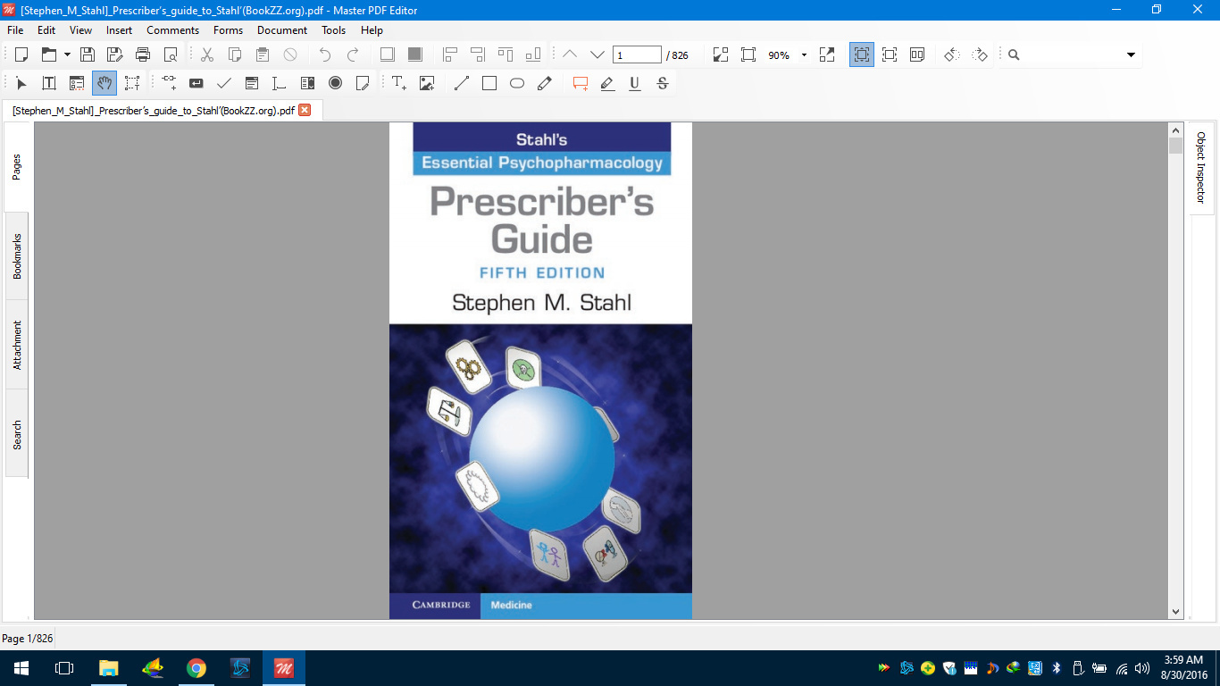Toggle the Hand tool
The width and height of the screenshot is (1220, 686).
104,83
